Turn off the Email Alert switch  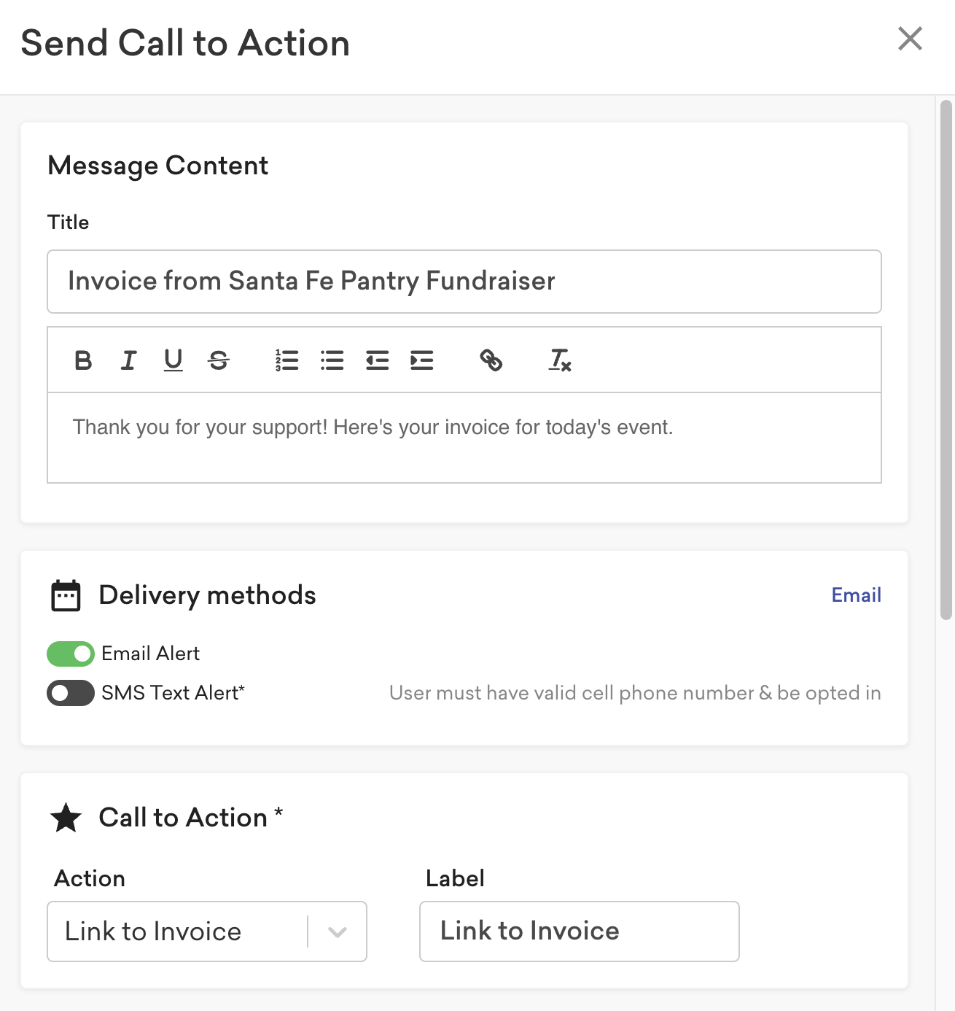click(x=71, y=654)
